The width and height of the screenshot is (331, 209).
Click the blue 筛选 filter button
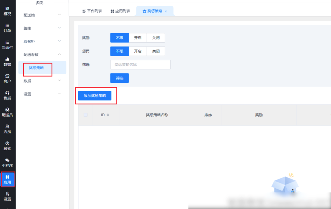[120, 78]
